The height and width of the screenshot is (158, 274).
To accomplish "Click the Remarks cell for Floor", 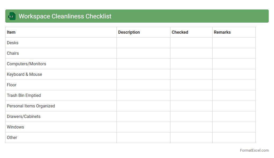I will click(x=234, y=85).
